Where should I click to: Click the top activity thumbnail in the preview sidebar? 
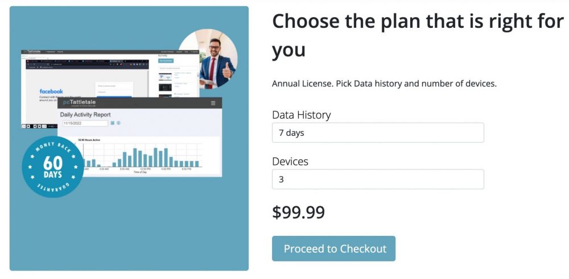tap(165, 77)
